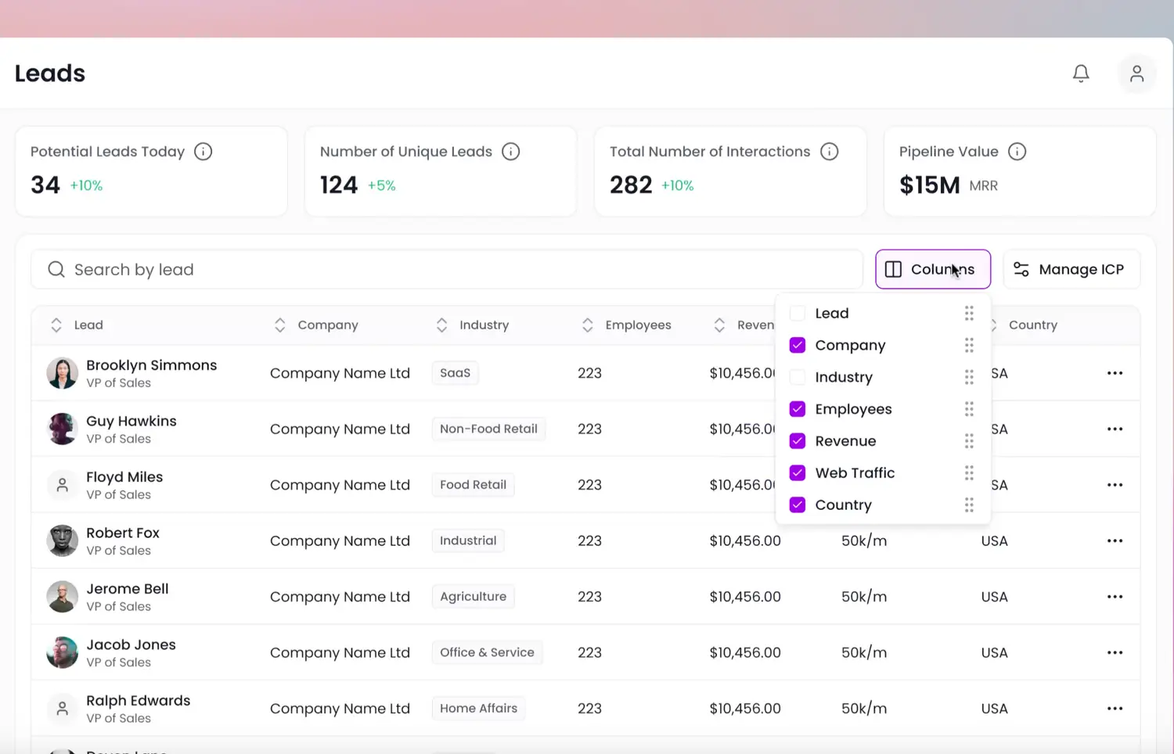Sort table by Company column arrows
Viewport: 1174px width, 754px height.
(x=279, y=325)
